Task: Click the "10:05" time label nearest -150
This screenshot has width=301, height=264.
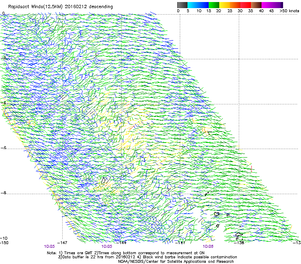Action: pyautogui.click(x=49, y=247)
